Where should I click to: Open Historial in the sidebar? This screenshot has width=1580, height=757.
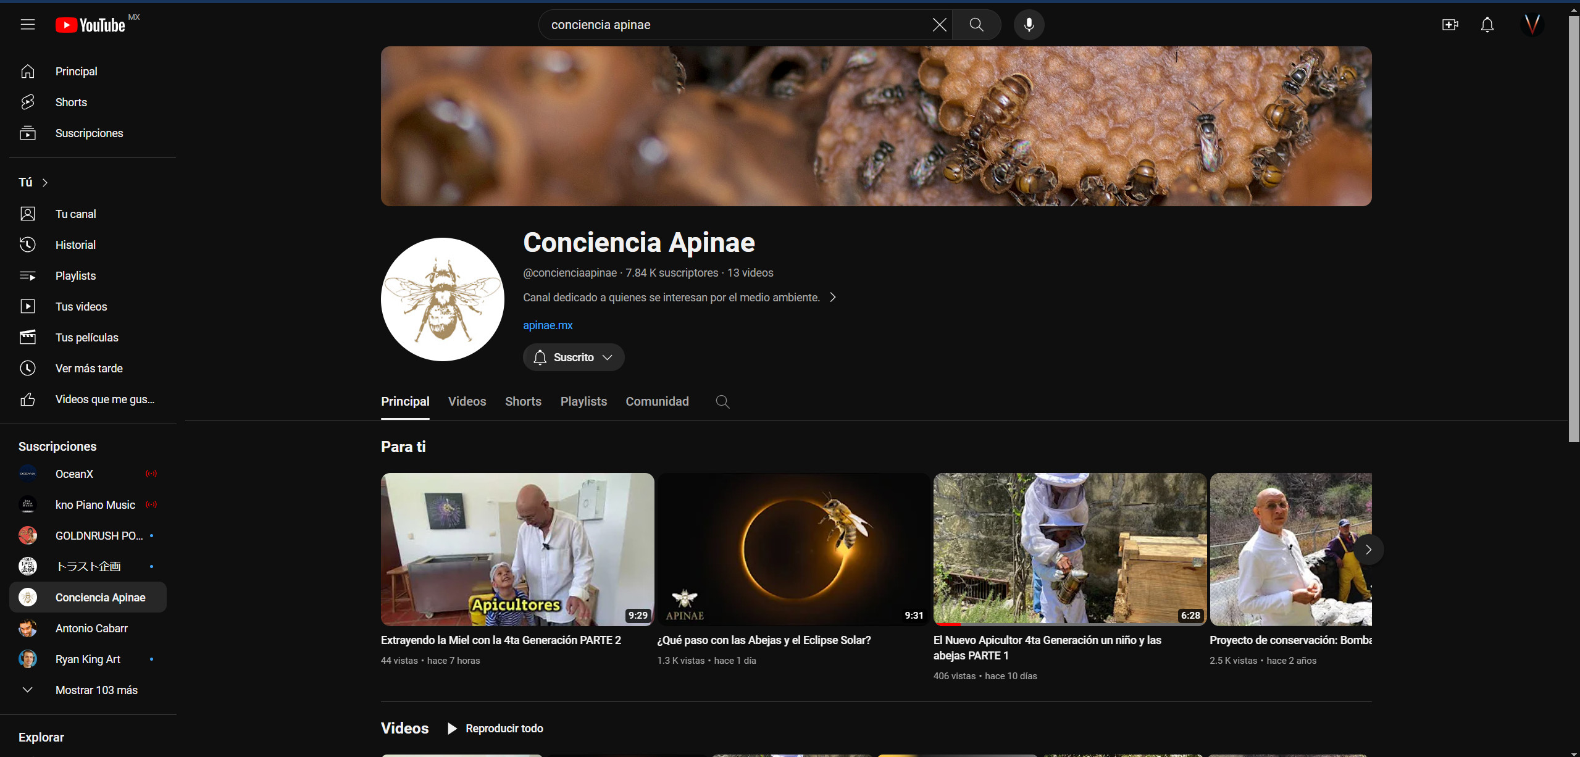75,245
